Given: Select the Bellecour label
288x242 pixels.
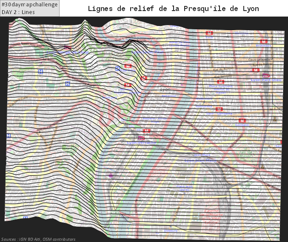Looking at the screenshot, I should click(x=169, y=96).
